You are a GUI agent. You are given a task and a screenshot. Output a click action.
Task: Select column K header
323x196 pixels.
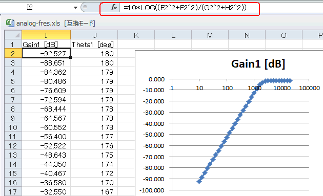click(136, 35)
